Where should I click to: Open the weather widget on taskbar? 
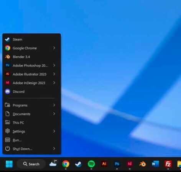pos(53,164)
